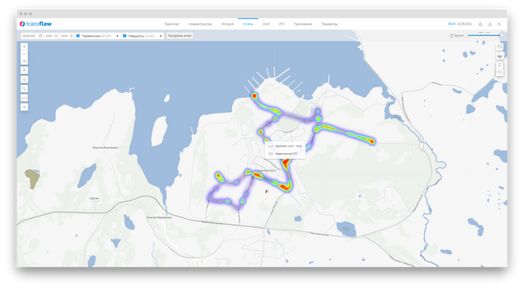The height and width of the screenshot is (291, 524).
Task: Click the export/upload map icon
Action: (24, 107)
